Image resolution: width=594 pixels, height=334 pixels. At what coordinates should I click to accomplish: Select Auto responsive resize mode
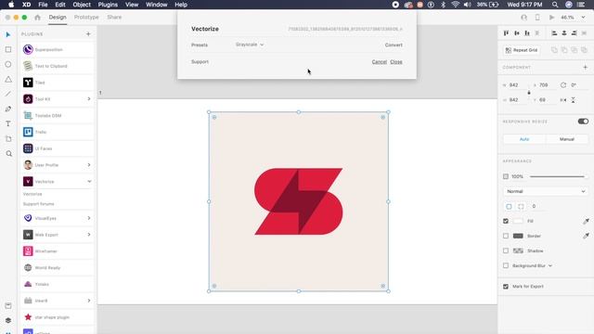click(x=524, y=139)
